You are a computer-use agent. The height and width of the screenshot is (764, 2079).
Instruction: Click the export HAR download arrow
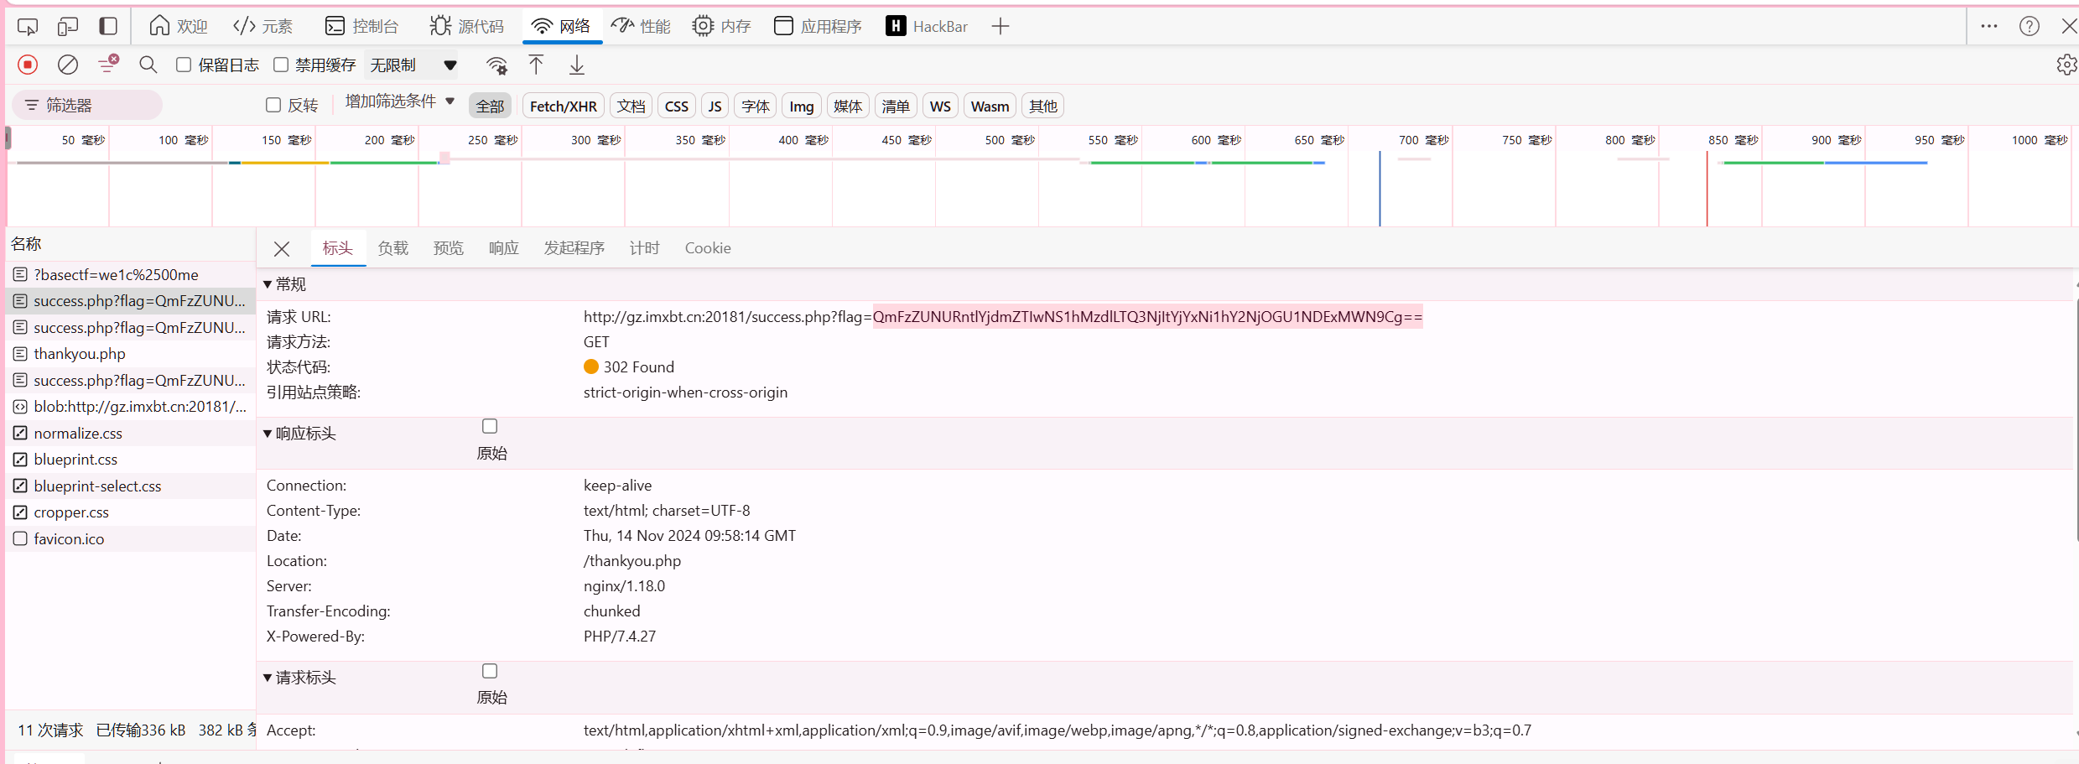click(577, 65)
